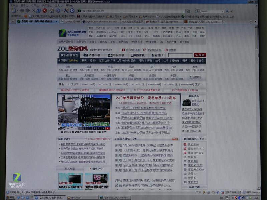Click the P1050781.JPG Windows taskbar item
This screenshot has width=267, height=200.
115,198
